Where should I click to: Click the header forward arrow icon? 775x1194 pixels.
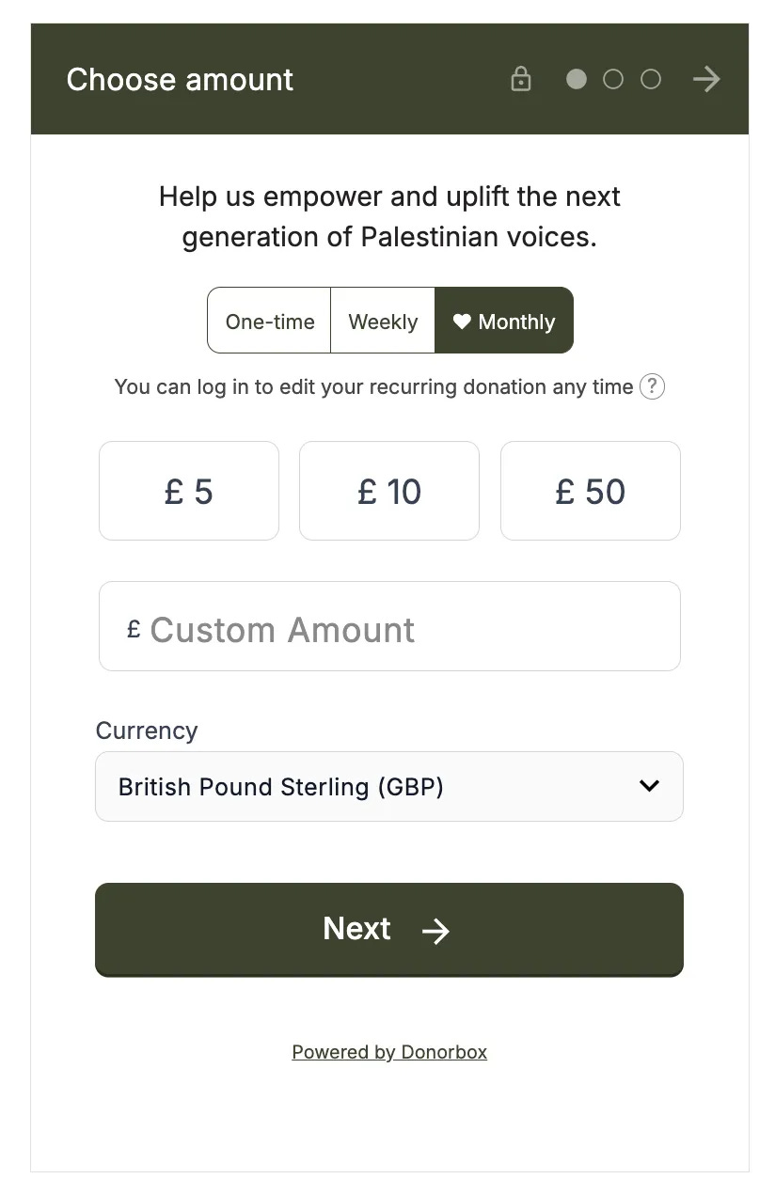point(706,79)
